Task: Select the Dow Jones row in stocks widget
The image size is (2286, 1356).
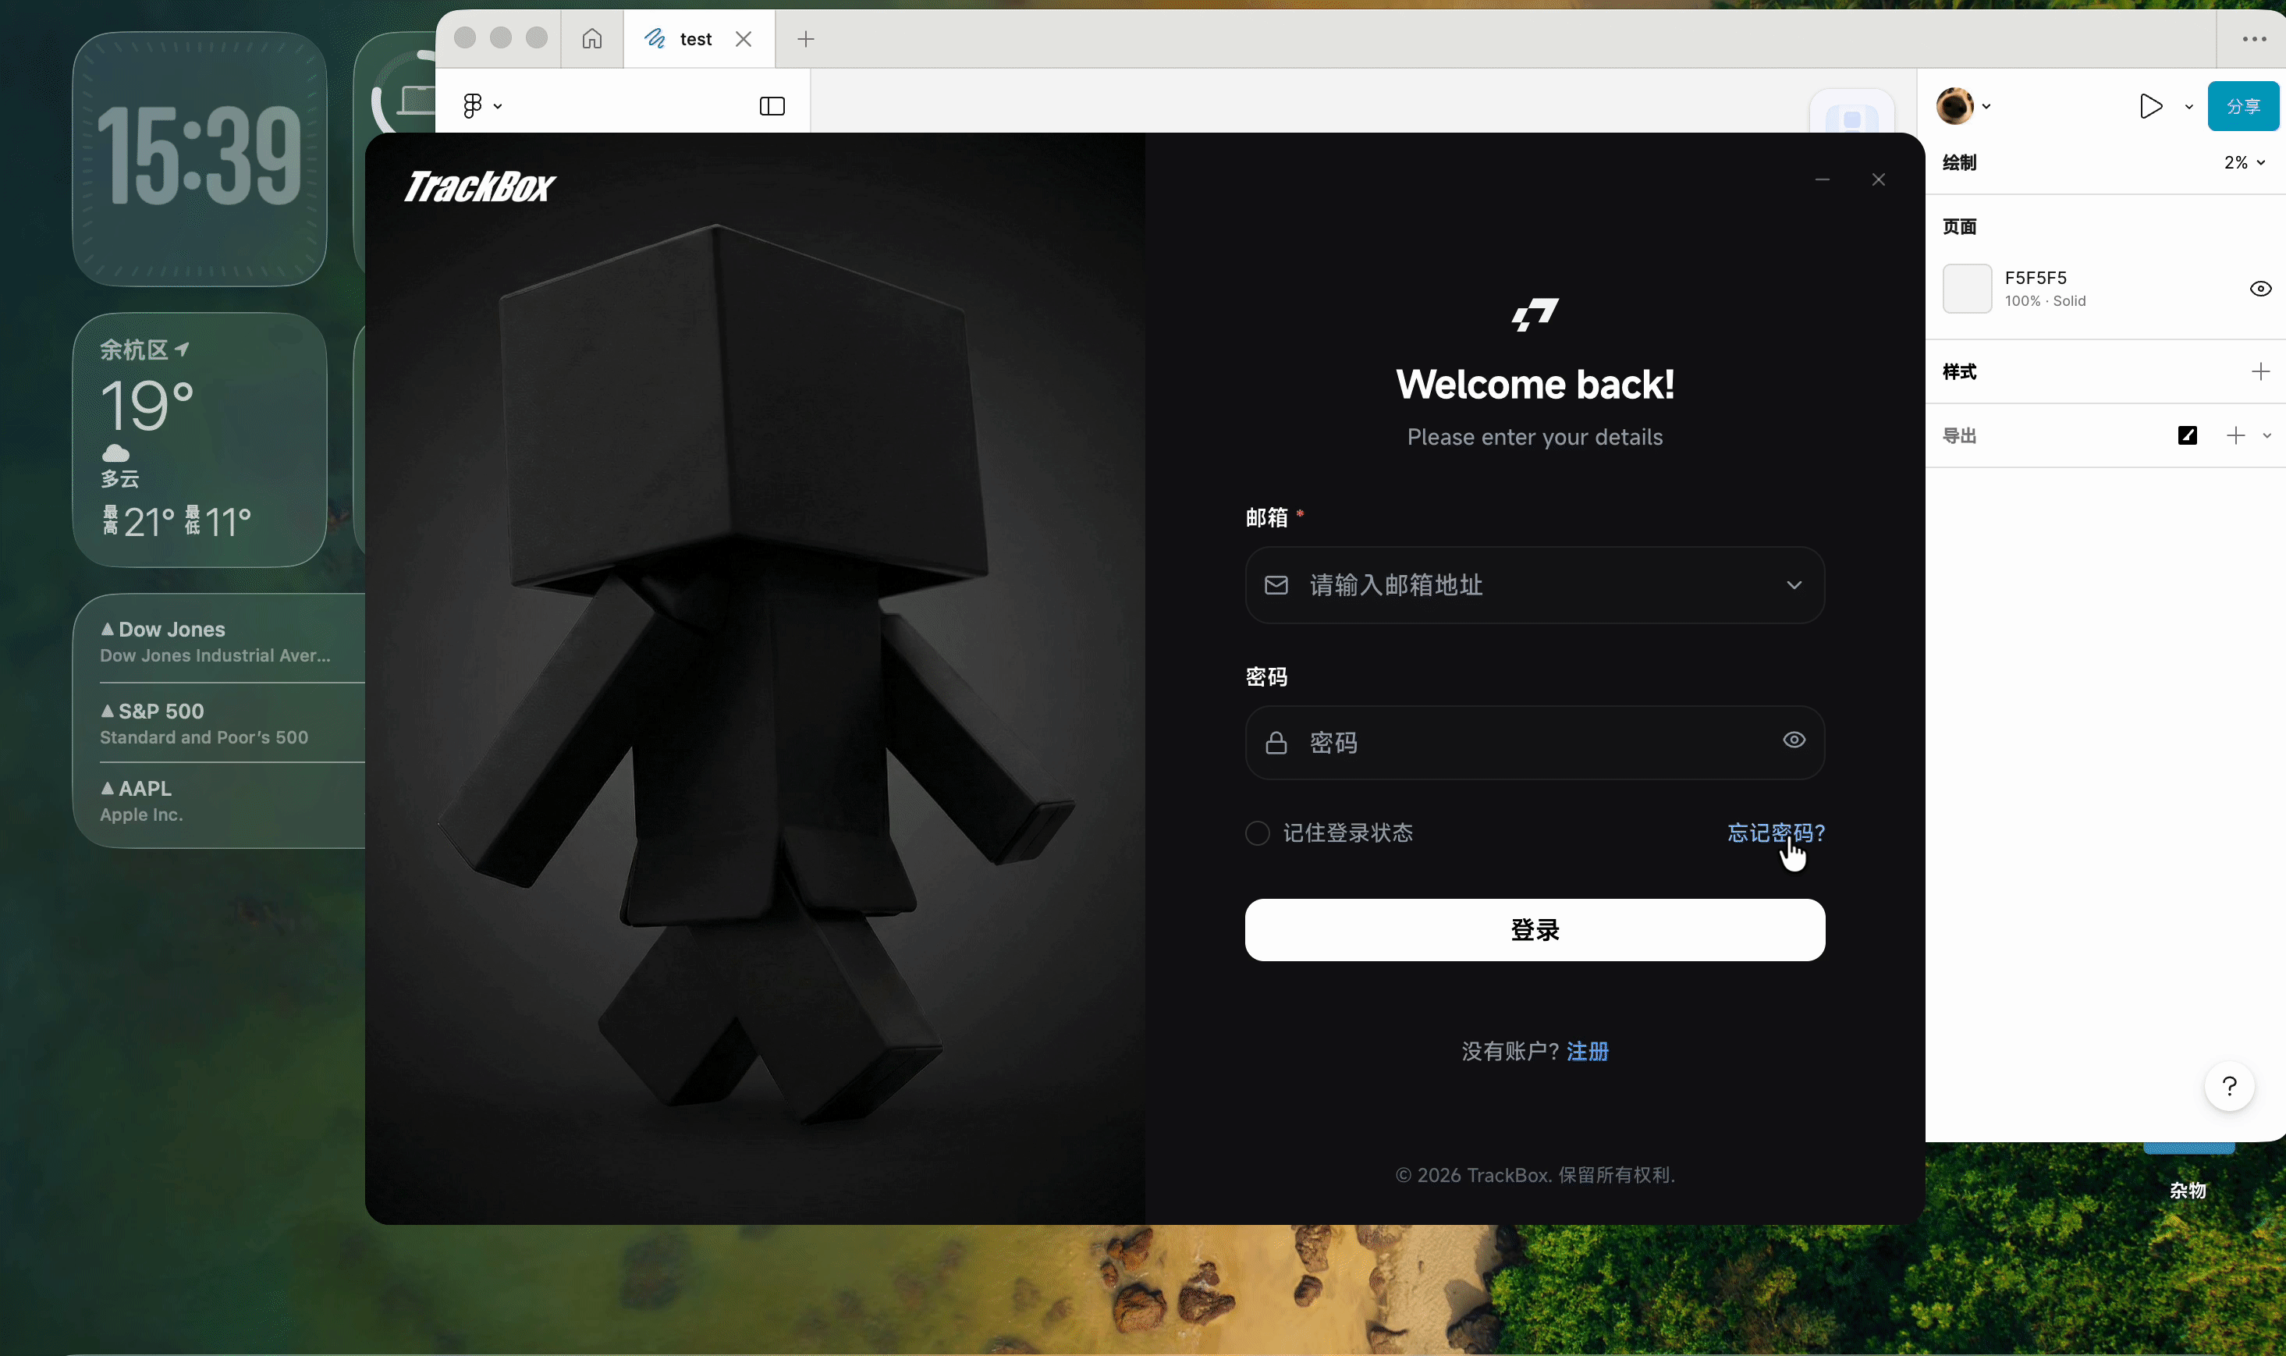Action: 232,641
